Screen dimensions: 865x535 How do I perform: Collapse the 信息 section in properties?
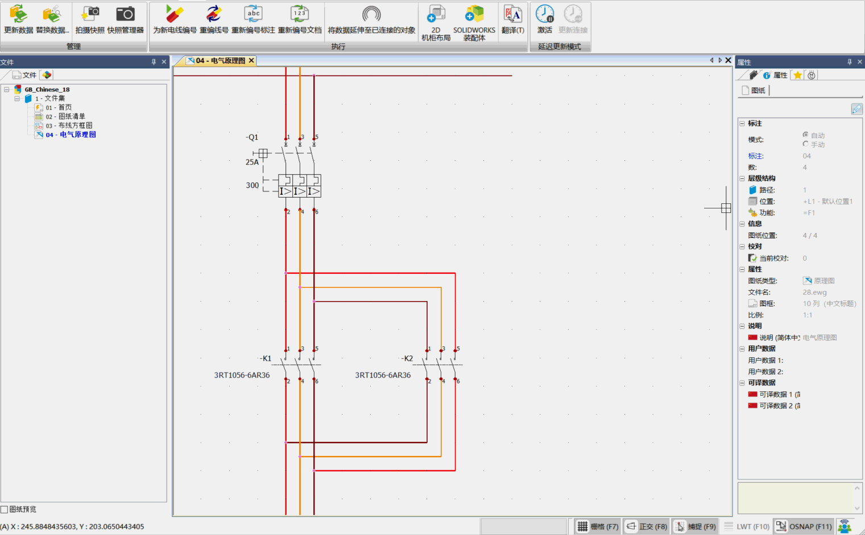point(742,224)
